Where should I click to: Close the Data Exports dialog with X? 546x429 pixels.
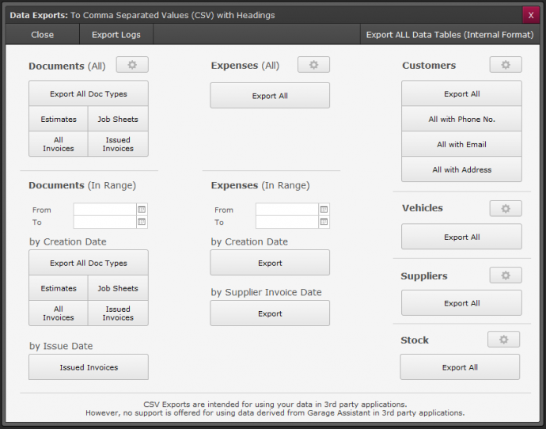531,15
